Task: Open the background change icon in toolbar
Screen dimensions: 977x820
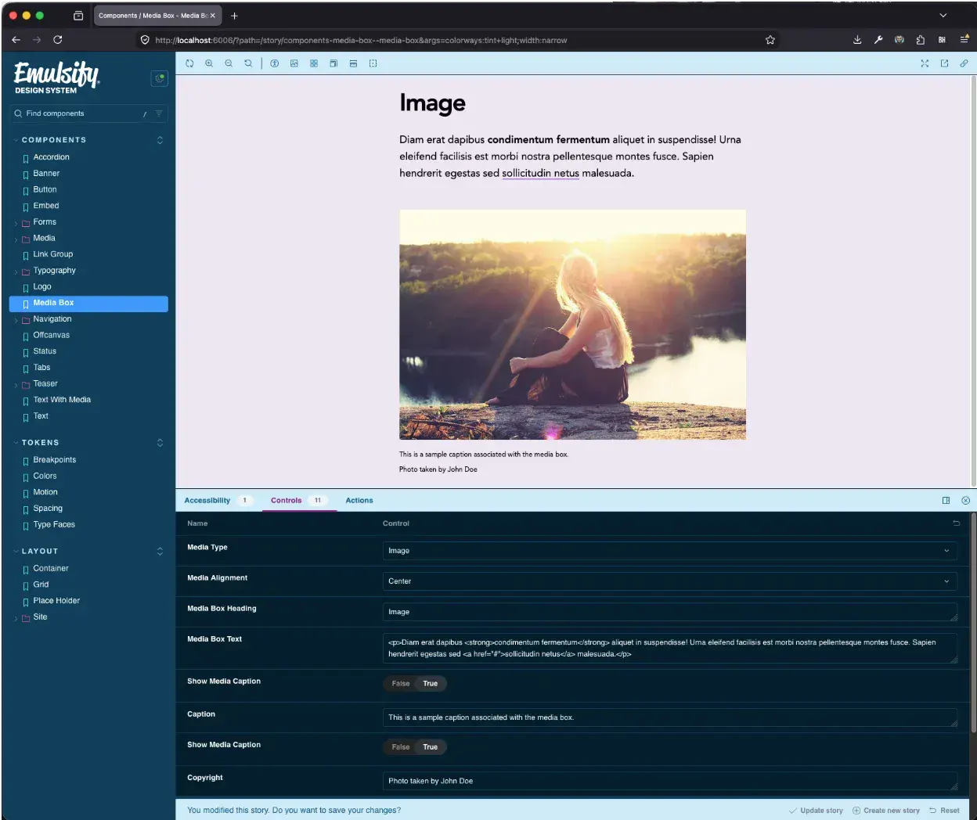Action: [294, 63]
